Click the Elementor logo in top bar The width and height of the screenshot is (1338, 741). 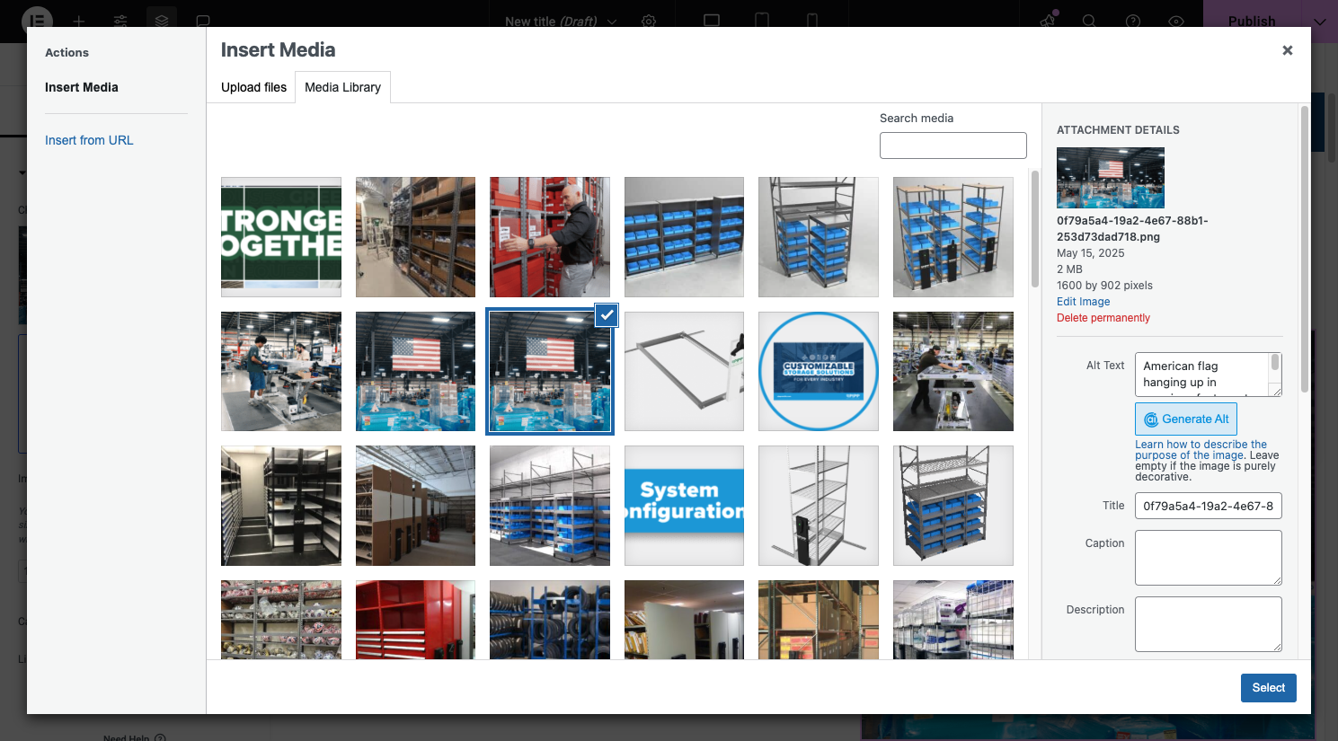pos(37,21)
